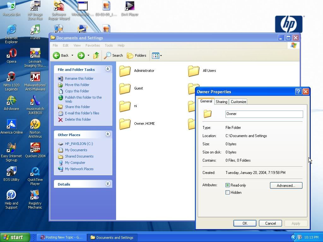
Task: Open EOS Utility desktop icon
Action: 11,174
